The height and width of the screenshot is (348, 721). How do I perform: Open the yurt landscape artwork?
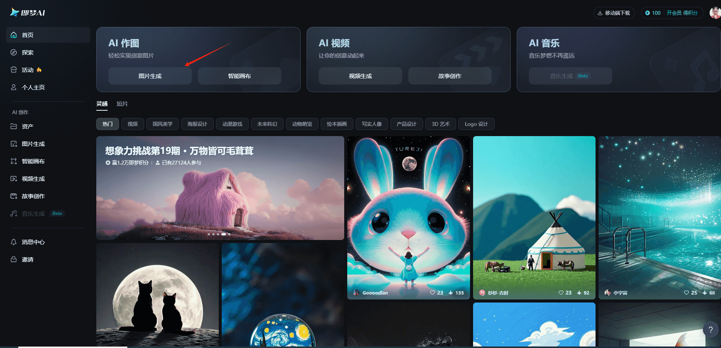point(534,218)
